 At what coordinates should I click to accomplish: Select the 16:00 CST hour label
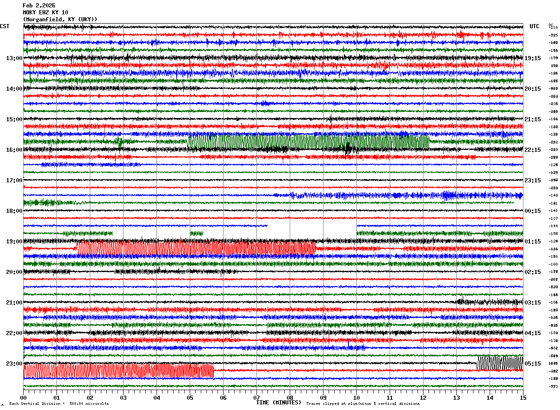pyautogui.click(x=14, y=150)
